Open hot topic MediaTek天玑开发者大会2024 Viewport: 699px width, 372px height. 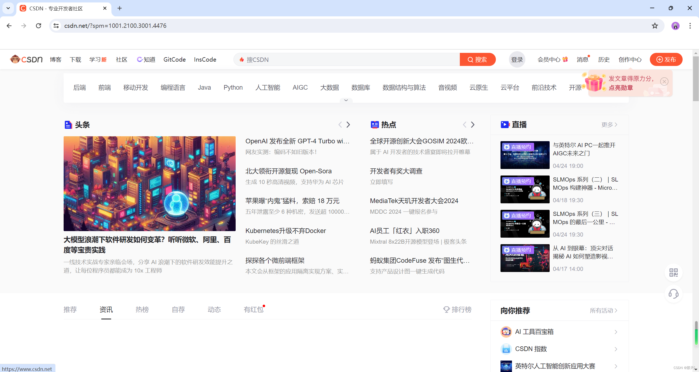pos(414,201)
